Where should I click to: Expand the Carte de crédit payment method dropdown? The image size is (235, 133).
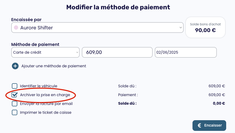tap(45, 52)
